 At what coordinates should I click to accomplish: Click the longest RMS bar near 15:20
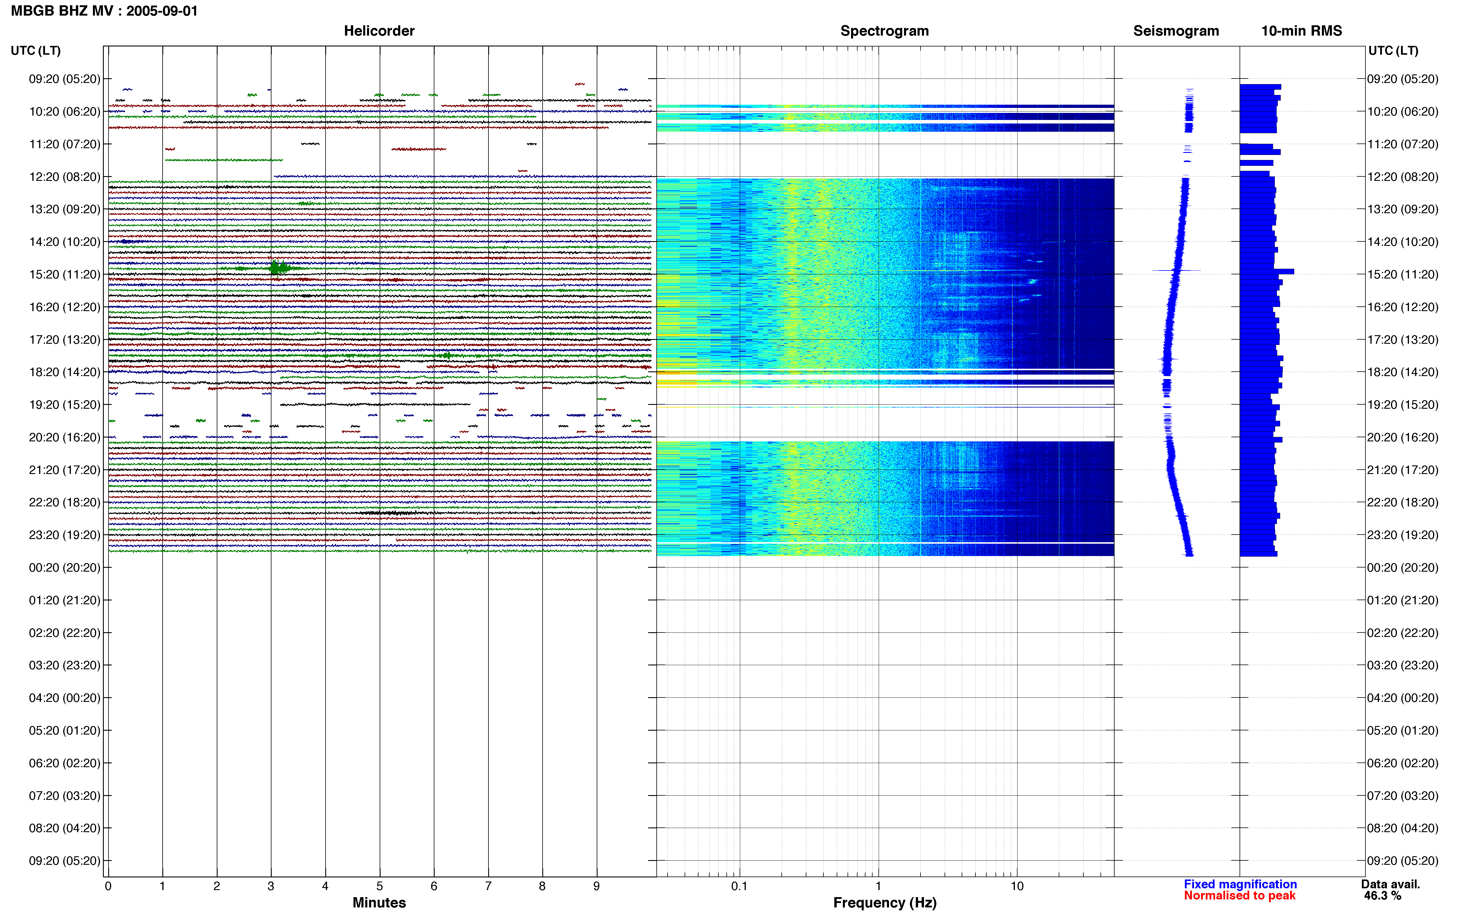click(1267, 271)
